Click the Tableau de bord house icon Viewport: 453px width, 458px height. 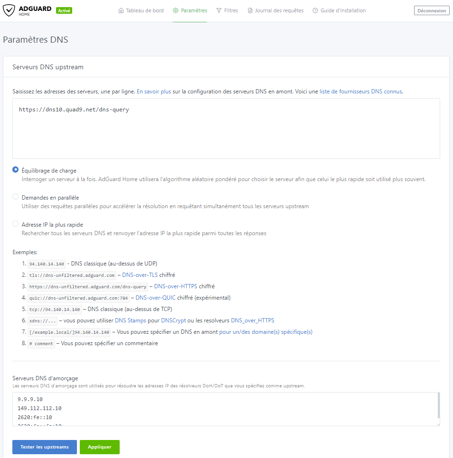(121, 10)
